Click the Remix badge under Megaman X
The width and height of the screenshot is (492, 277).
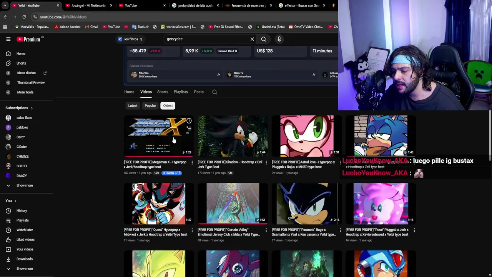[x=171, y=173]
